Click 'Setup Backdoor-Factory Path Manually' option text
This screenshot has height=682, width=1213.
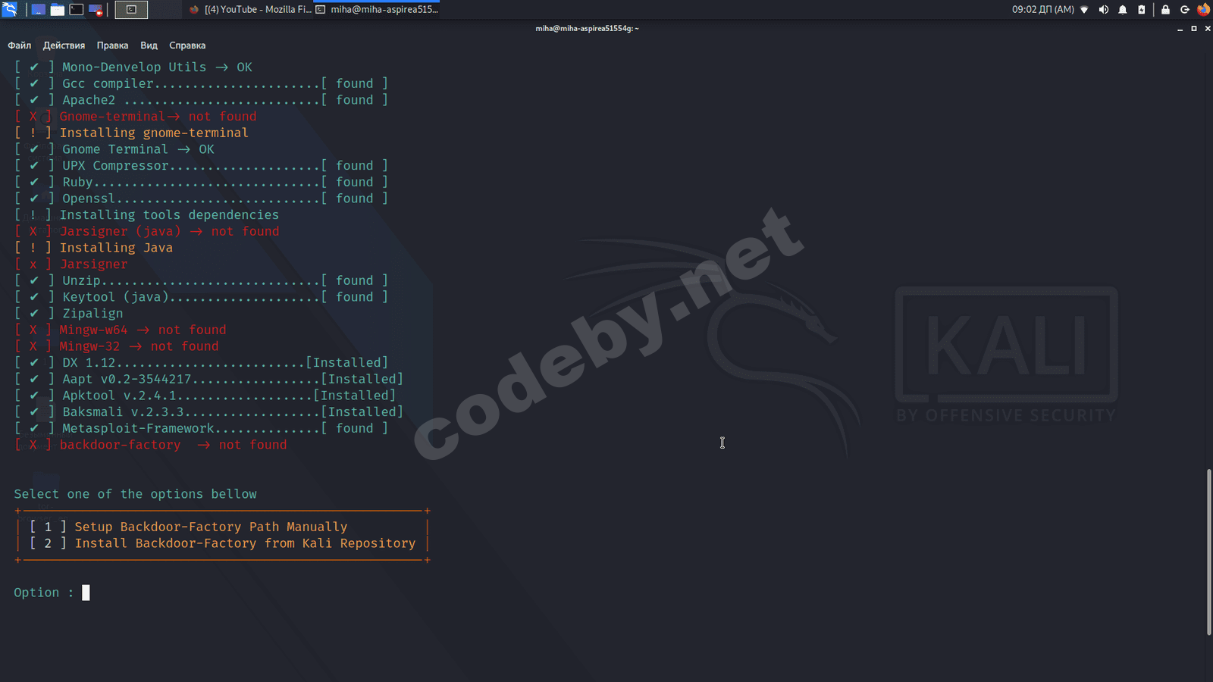211,527
